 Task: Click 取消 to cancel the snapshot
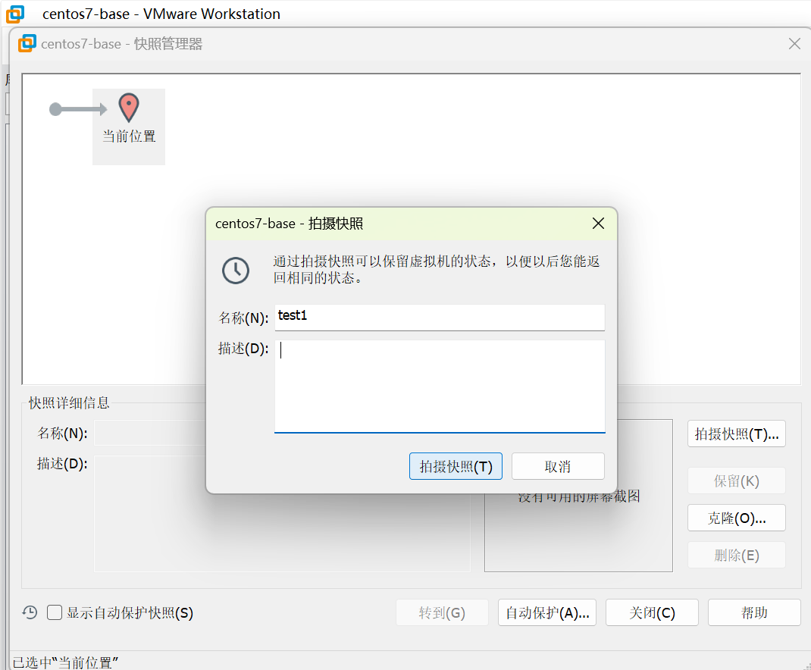pos(558,466)
